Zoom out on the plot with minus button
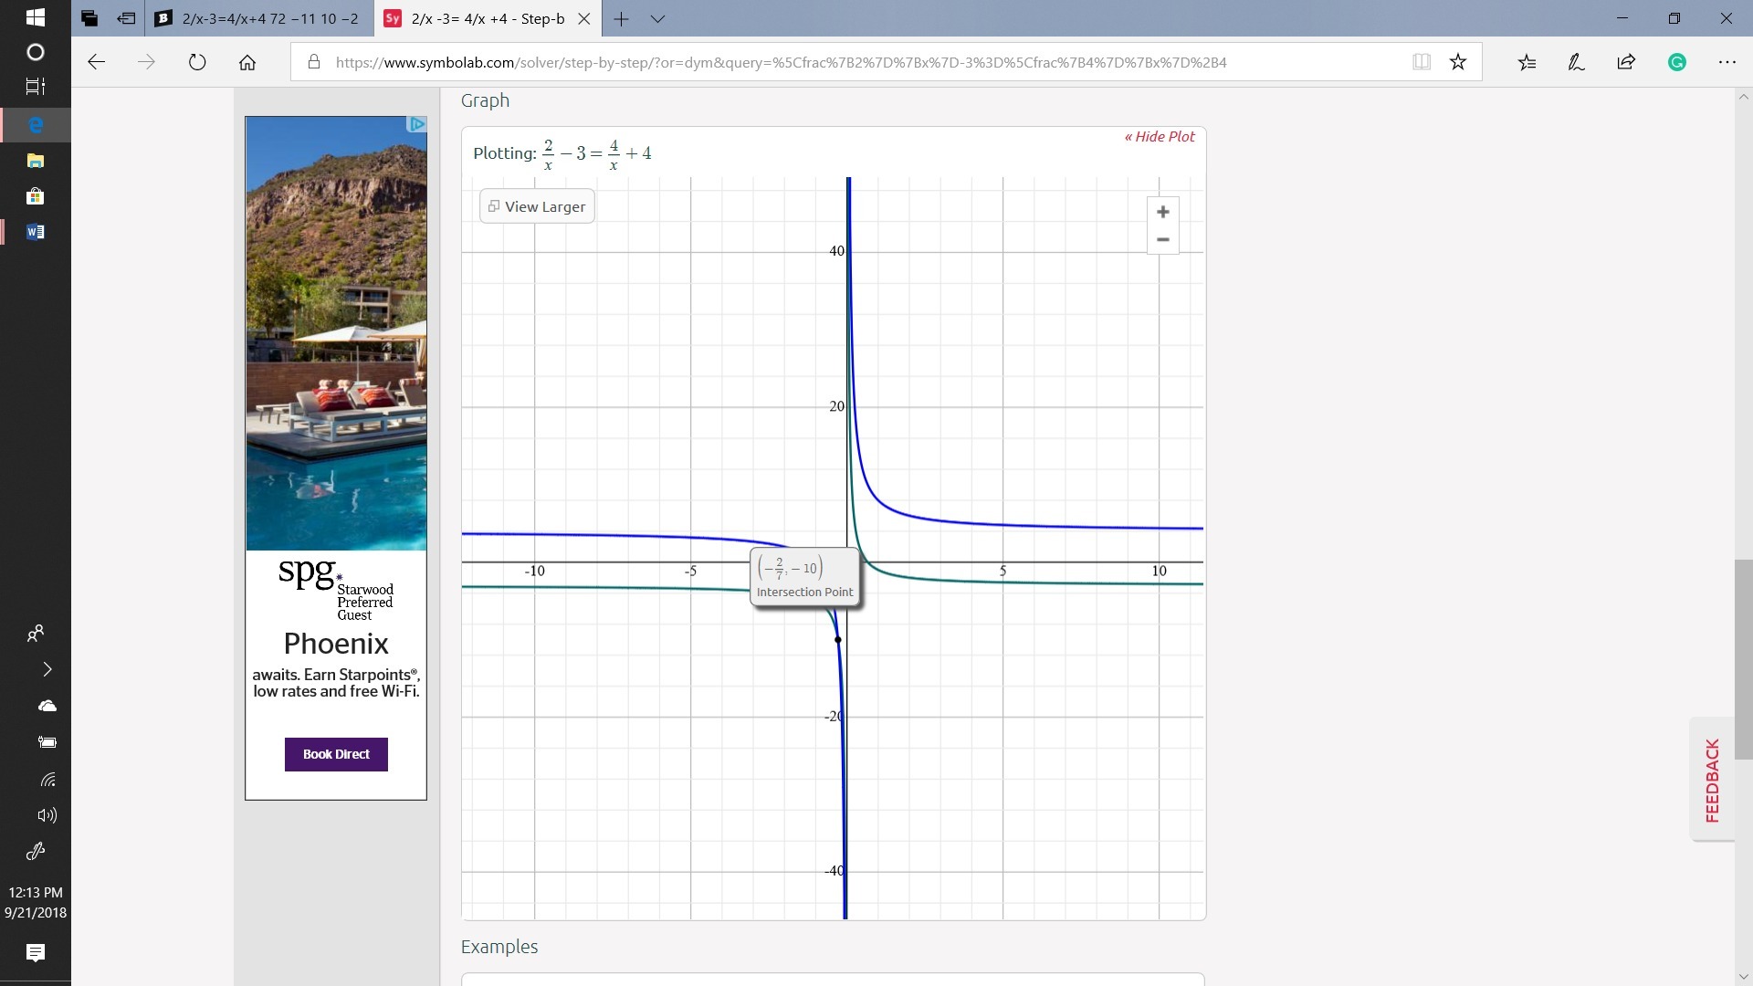This screenshot has width=1753, height=986. coord(1162,240)
